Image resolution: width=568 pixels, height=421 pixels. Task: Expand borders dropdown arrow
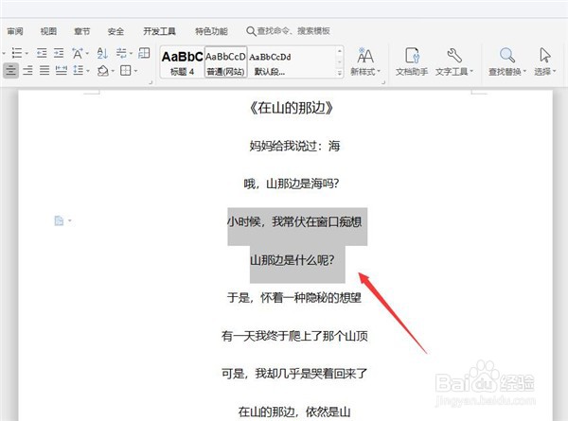pos(135,71)
